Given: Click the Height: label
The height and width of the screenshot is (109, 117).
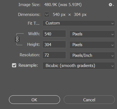Looking at the screenshot, I should tap(33, 44).
